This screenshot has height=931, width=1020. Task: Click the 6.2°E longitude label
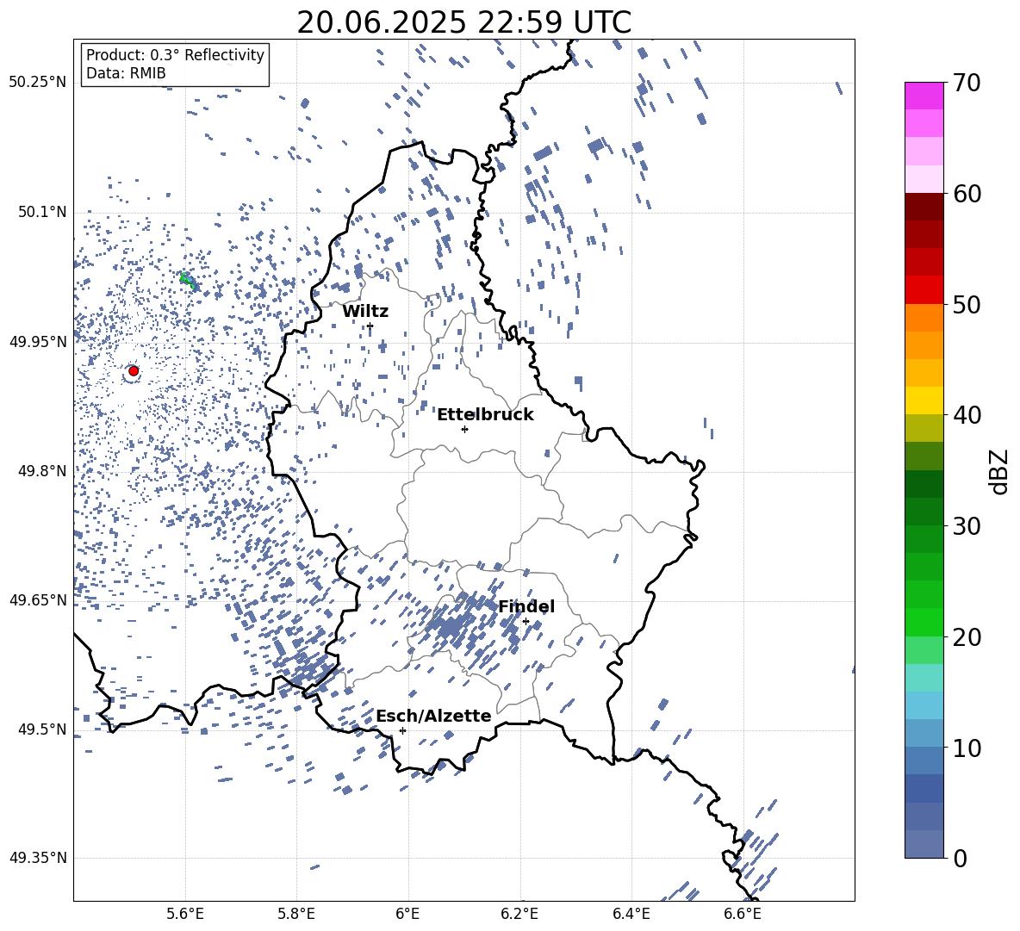pos(519,915)
